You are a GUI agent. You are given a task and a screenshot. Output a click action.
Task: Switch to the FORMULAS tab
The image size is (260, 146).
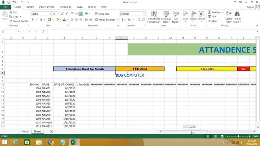pyautogui.click(x=65, y=7)
